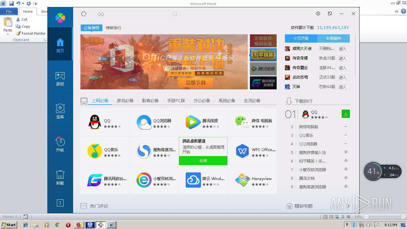Viewport: 407px width, 229px height.
Task: Click 和平精英 entry in download ranking
Action: point(312,161)
